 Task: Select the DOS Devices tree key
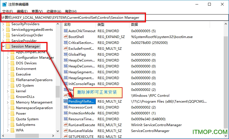[x=26, y=63]
